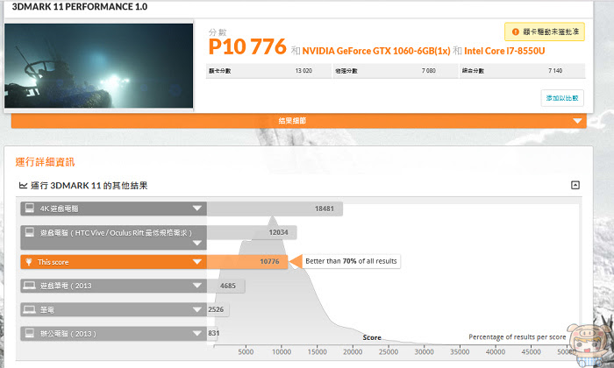Click the combined score value 7 140
The width and height of the screenshot is (614, 368).
click(x=555, y=71)
